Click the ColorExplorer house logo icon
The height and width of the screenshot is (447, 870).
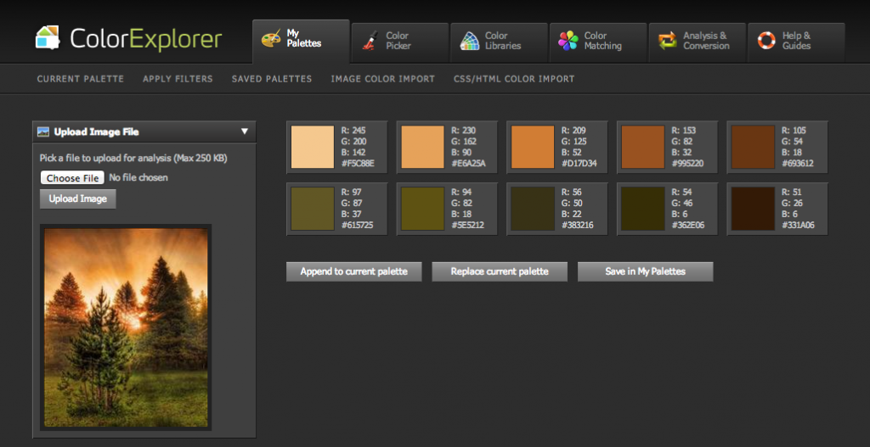[48, 38]
